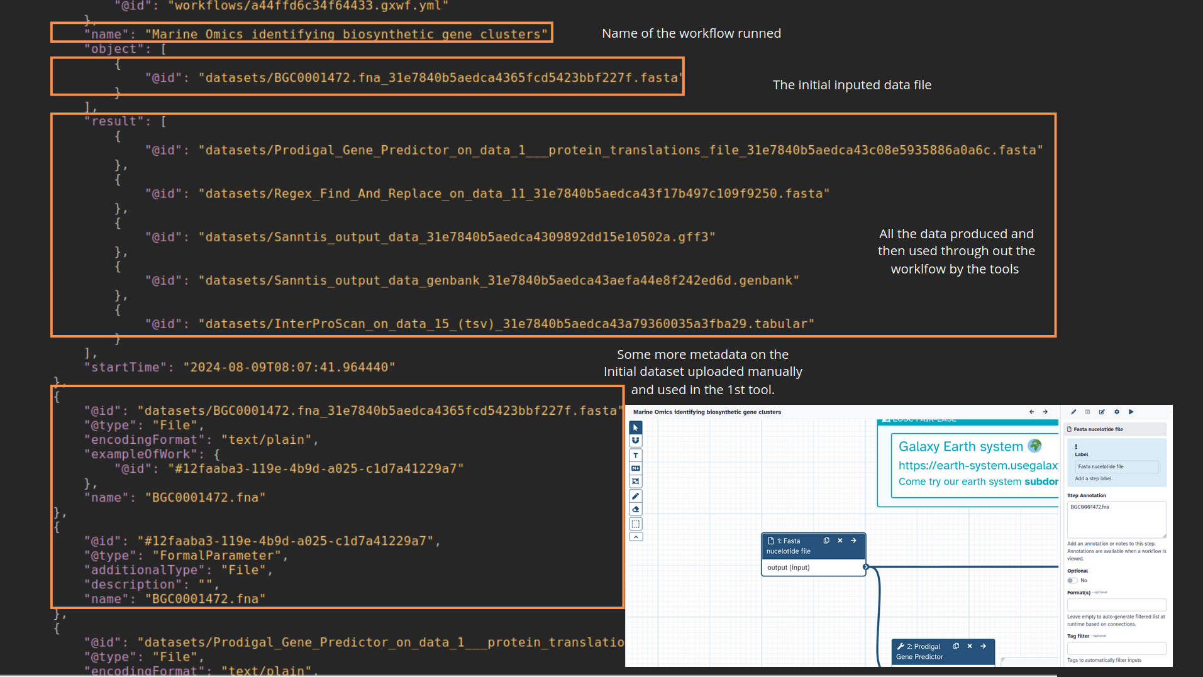This screenshot has width=1203, height=677.
Task: Save the workflow with disk icon
Action: tap(1087, 412)
